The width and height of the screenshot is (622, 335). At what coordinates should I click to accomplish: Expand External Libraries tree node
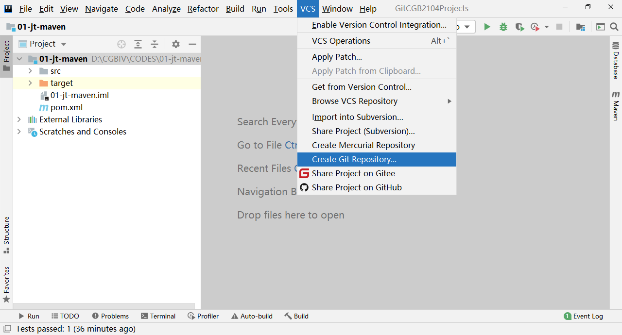tap(19, 119)
